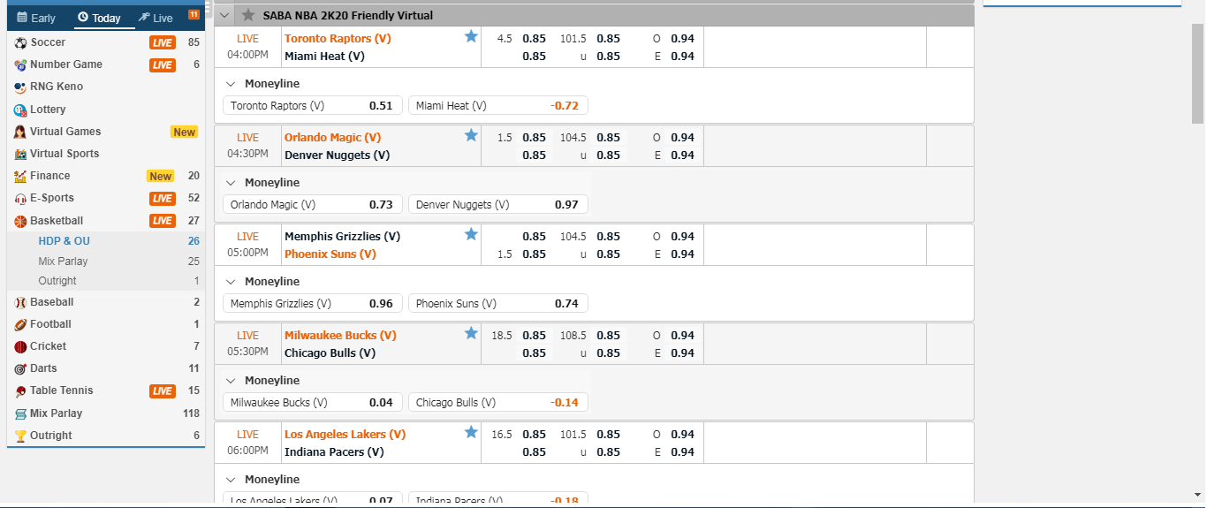This screenshot has width=1207, height=508.
Task: Click the Table Tennis paddle icon
Action: 20,390
